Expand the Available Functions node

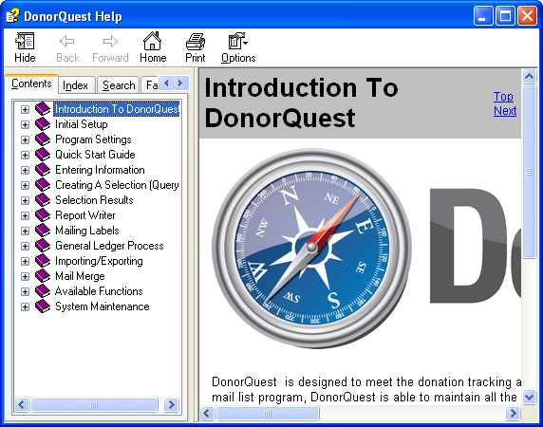coord(25,291)
